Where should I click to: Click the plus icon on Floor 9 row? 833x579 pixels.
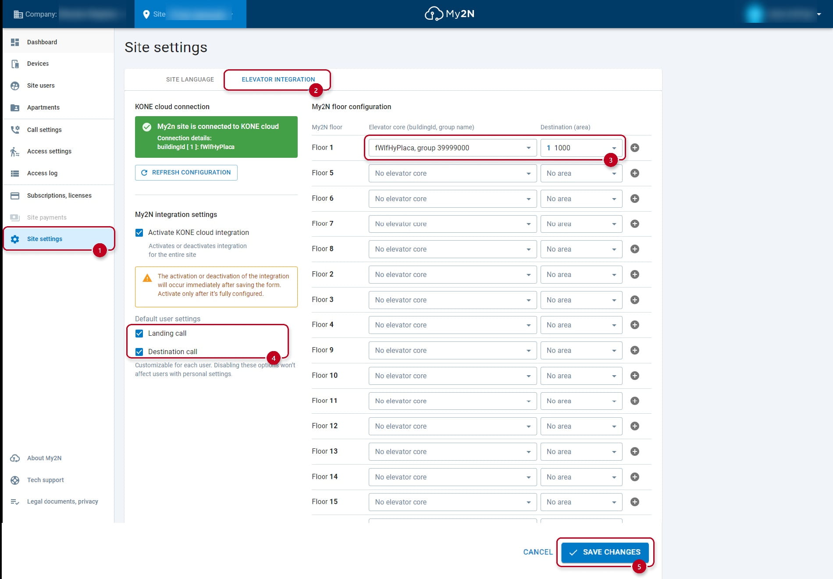tap(634, 350)
